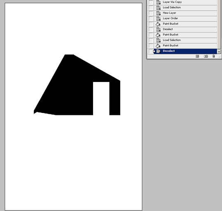Create a new snapshot with camera icon
The height and width of the screenshot is (211, 222).
pyautogui.click(x=206, y=56)
